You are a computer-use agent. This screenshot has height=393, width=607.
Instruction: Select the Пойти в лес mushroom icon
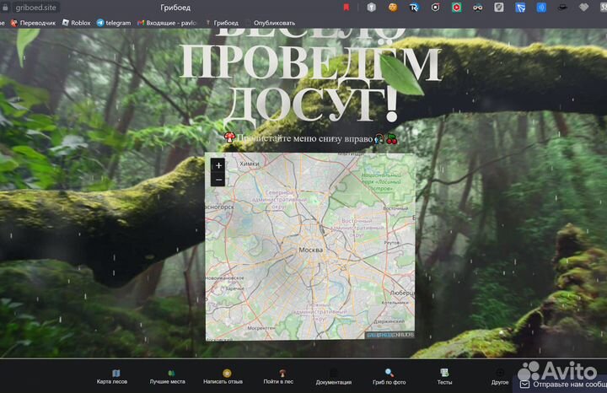(281, 373)
